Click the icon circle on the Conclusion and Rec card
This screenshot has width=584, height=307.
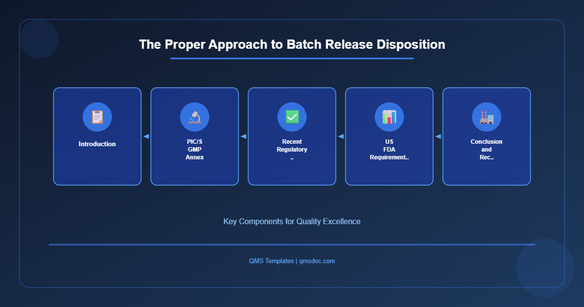[x=487, y=117]
